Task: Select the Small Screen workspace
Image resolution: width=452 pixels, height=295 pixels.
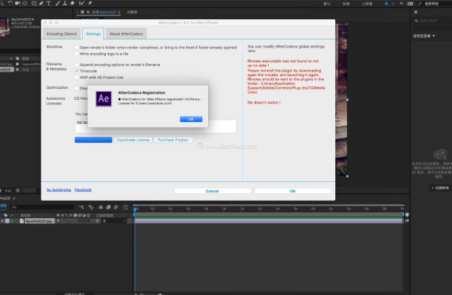Action: (367, 4)
